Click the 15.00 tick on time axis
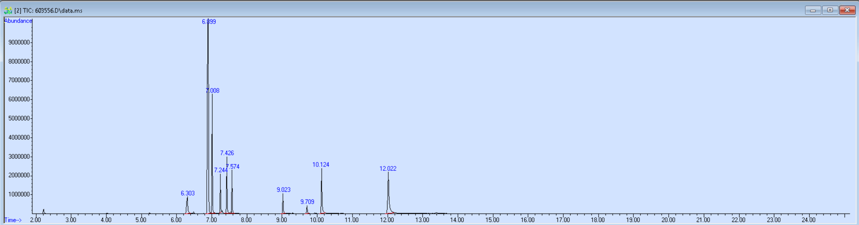The height and width of the screenshot is (225, 859). click(492, 220)
